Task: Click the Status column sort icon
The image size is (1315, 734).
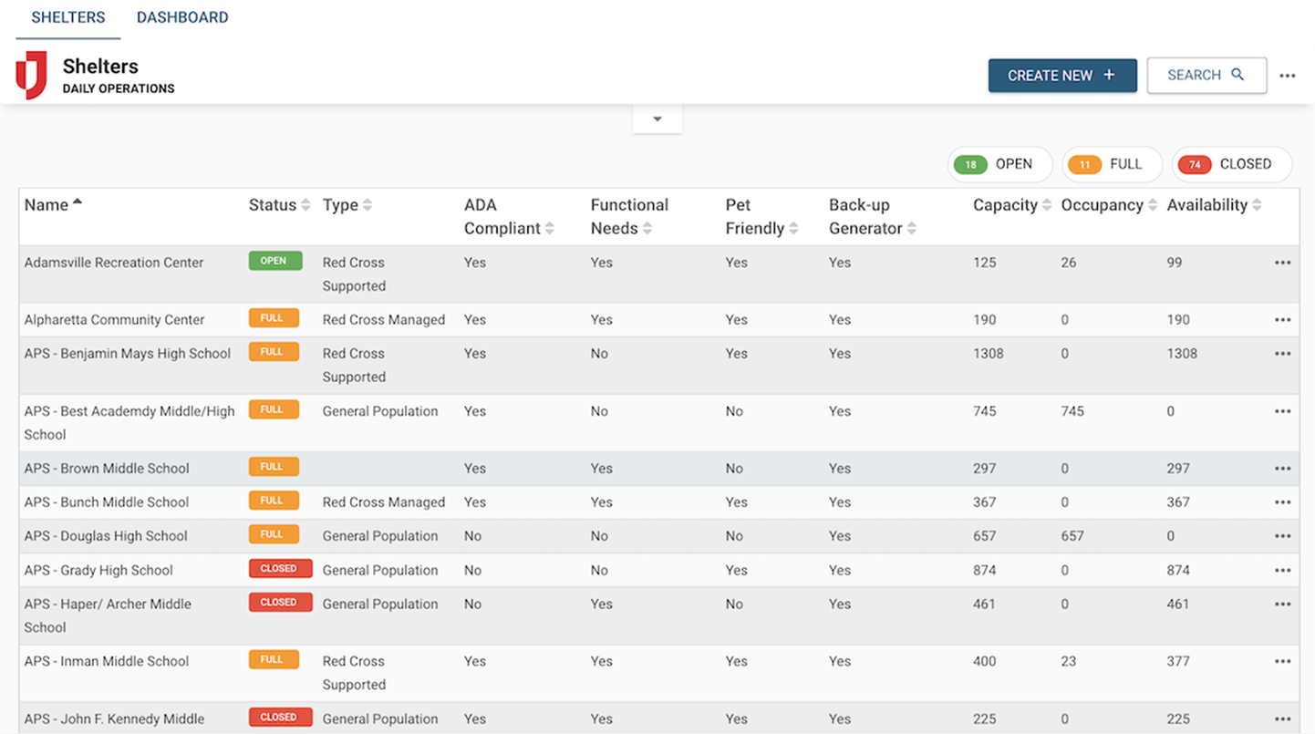Action: pos(305,206)
